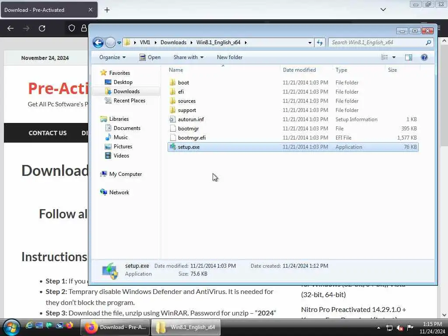
Task: Click the Explorer Forward arrow button
Action: [110, 42]
